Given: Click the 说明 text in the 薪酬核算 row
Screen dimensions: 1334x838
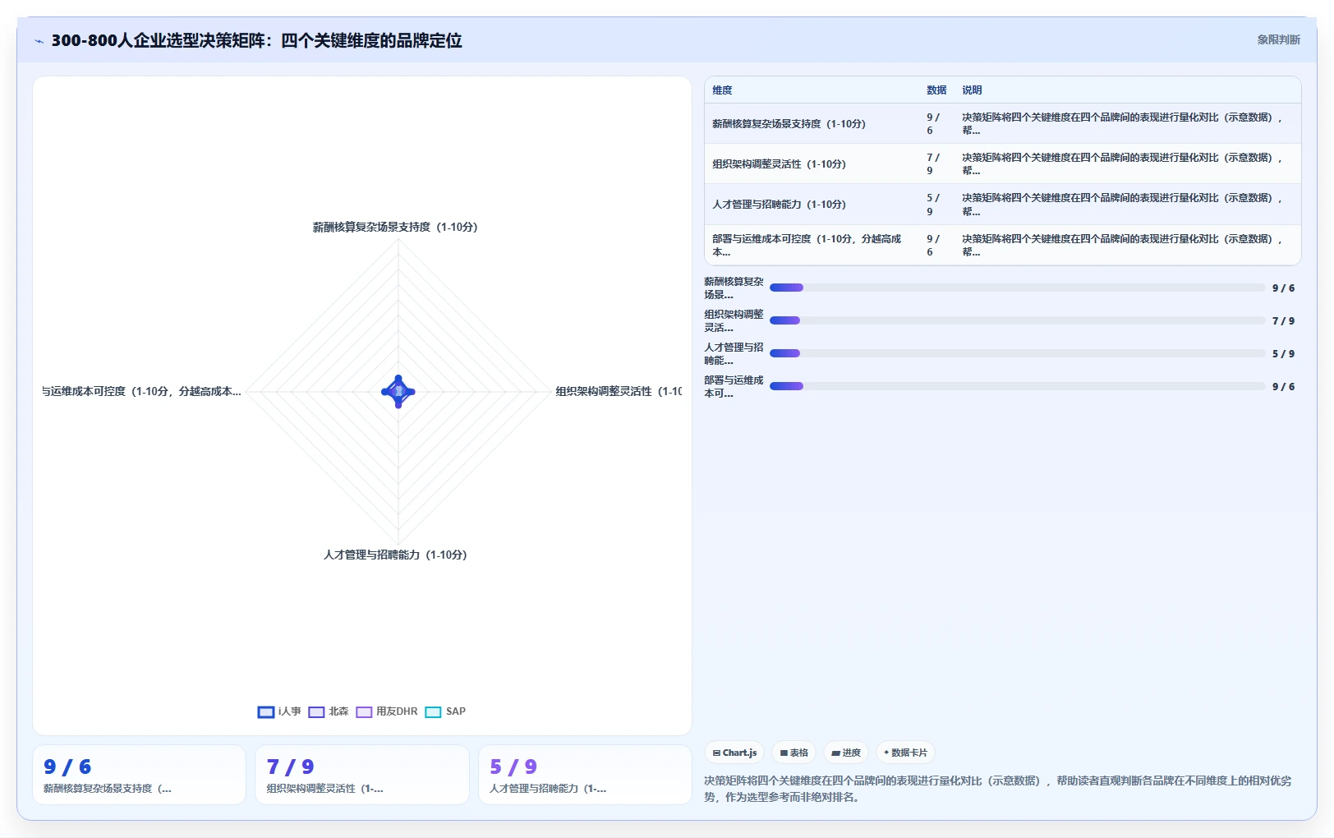Looking at the screenshot, I should click(x=1123, y=124).
